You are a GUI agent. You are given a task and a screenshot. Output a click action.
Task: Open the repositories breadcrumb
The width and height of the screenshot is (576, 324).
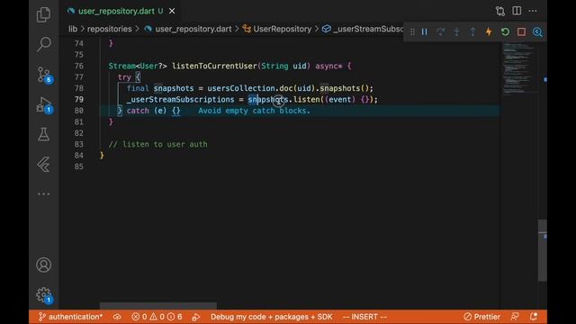110,29
